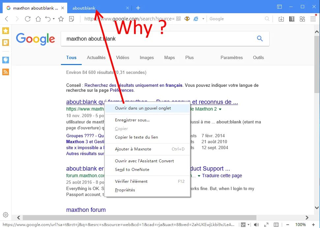Open the RSS feed reader in sidebar
This screenshot has height=228, width=320.
(6, 72)
